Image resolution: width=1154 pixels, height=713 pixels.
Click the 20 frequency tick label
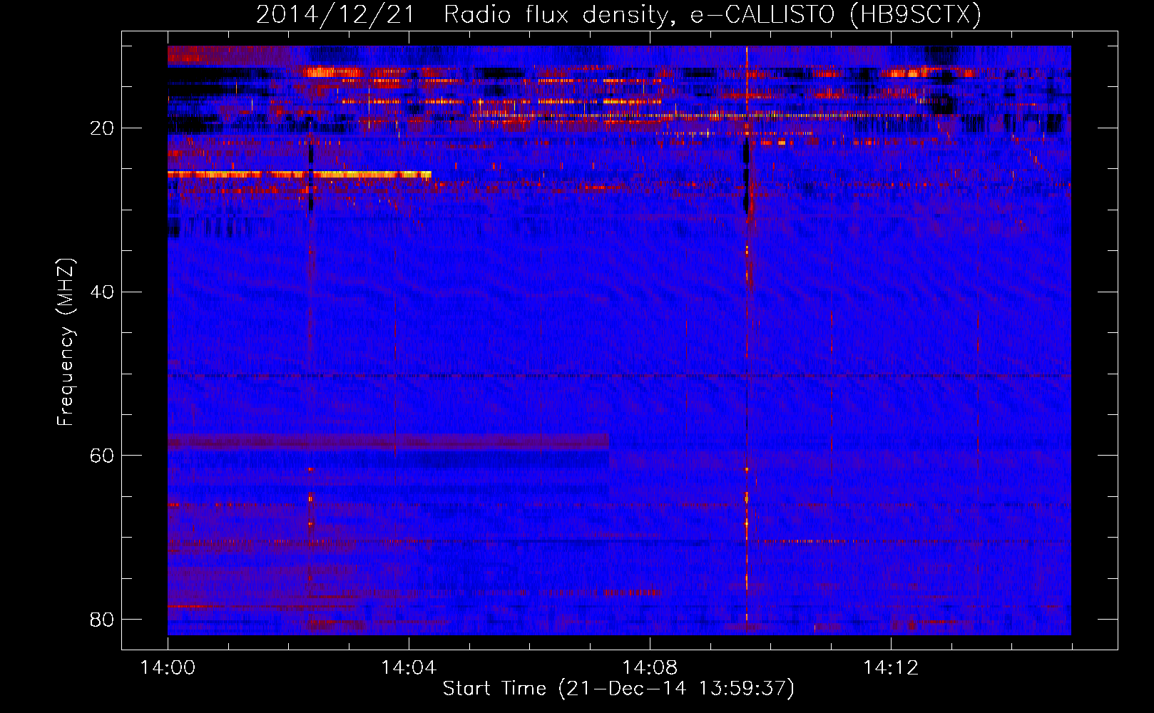click(102, 128)
